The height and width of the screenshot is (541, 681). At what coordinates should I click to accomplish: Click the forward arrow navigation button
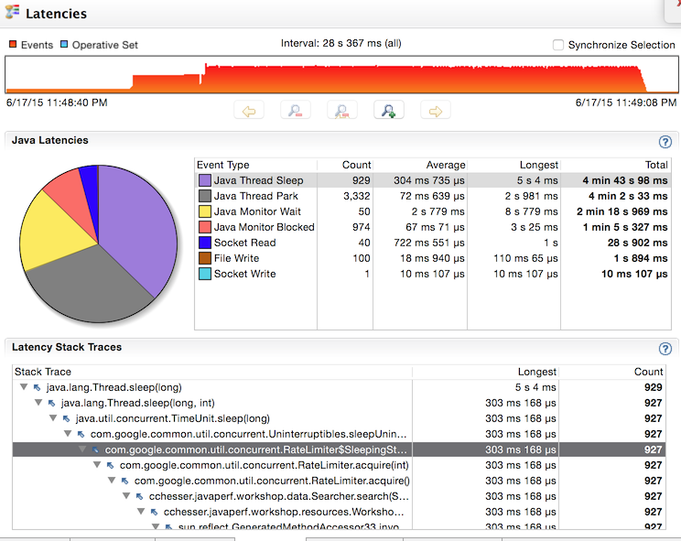coord(435,111)
